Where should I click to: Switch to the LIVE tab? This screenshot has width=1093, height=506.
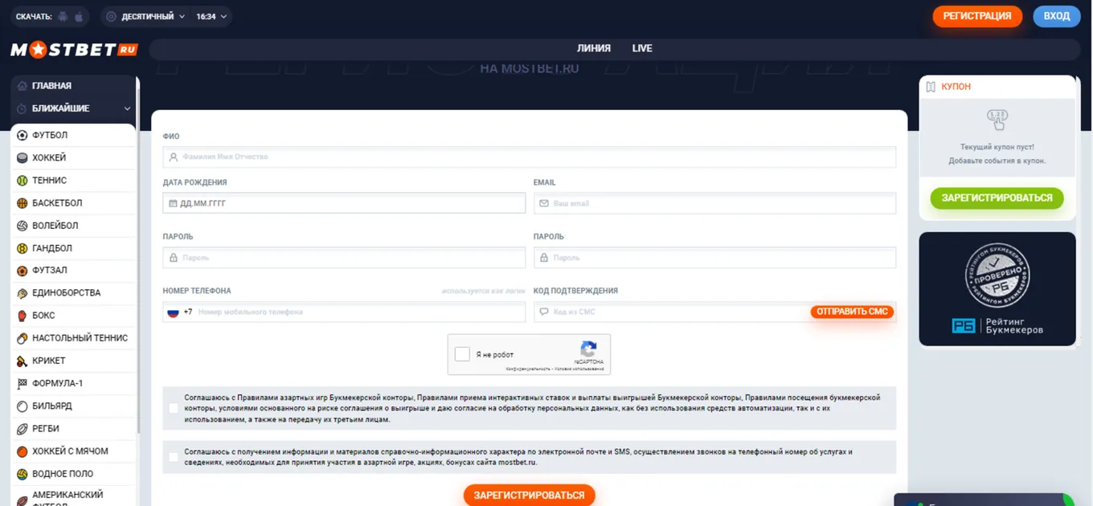pos(642,48)
